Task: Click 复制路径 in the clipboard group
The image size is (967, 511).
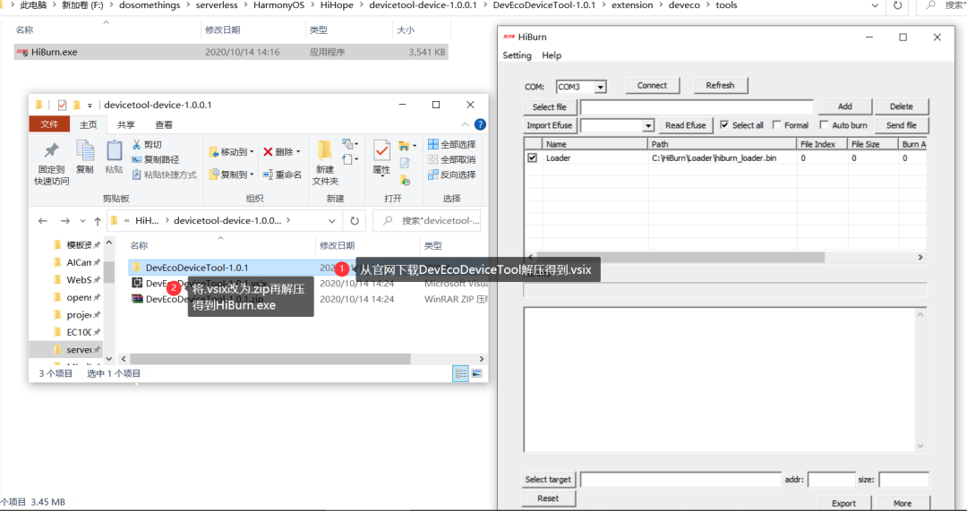Action: 156,159
